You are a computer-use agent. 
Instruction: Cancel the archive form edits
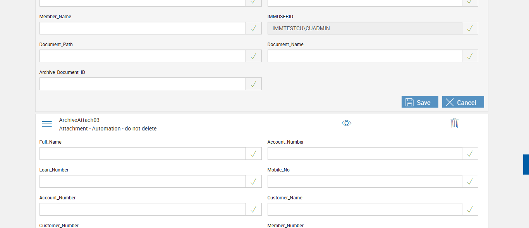point(463,102)
